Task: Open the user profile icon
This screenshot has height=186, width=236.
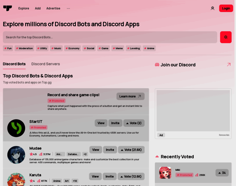Action: coord(212,8)
